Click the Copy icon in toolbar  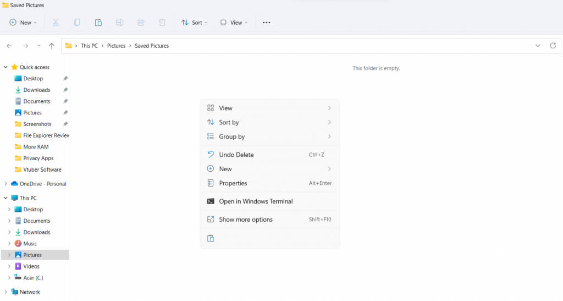point(77,23)
